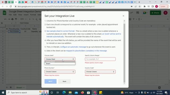Open the zoom percentage dropdown
The width and height of the screenshot is (170, 95).
(x=23, y=19)
